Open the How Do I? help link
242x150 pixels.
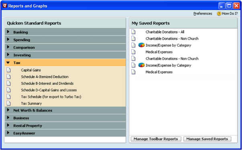(230, 14)
